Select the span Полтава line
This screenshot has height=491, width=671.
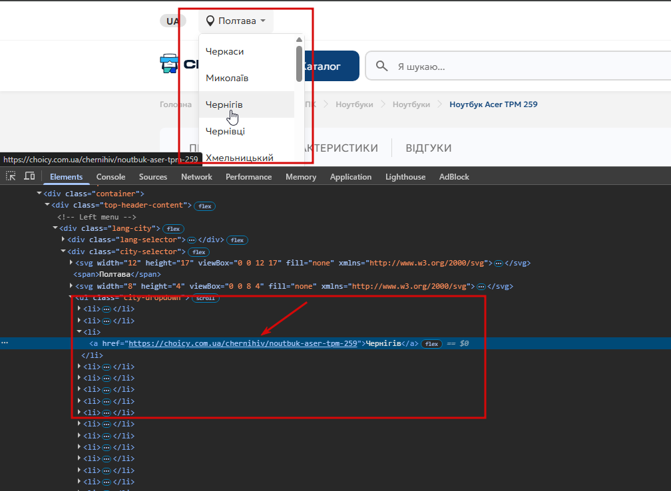117,274
